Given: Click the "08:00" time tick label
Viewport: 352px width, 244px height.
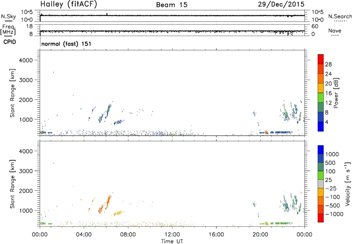Looking at the screenshot, I should [x=128, y=235].
